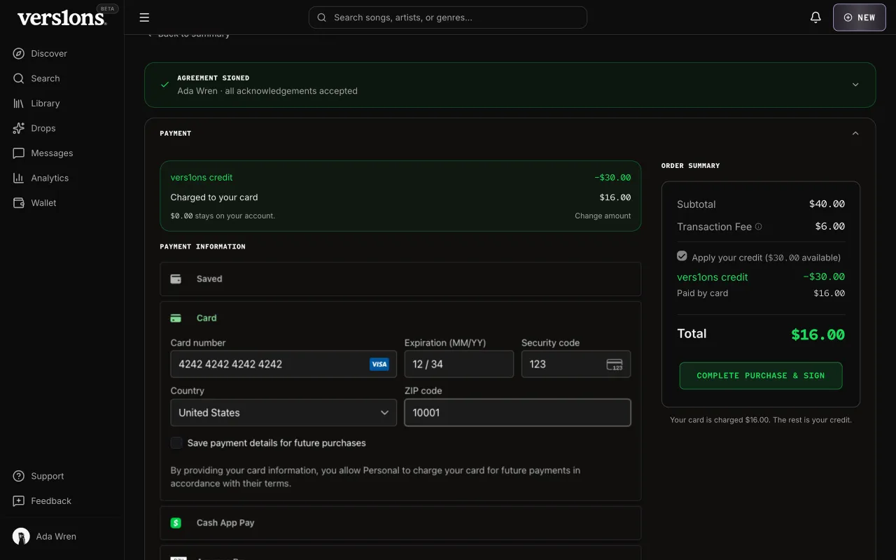This screenshot has height=560, width=896.
Task: Select the Card payment method
Action: coord(400,318)
